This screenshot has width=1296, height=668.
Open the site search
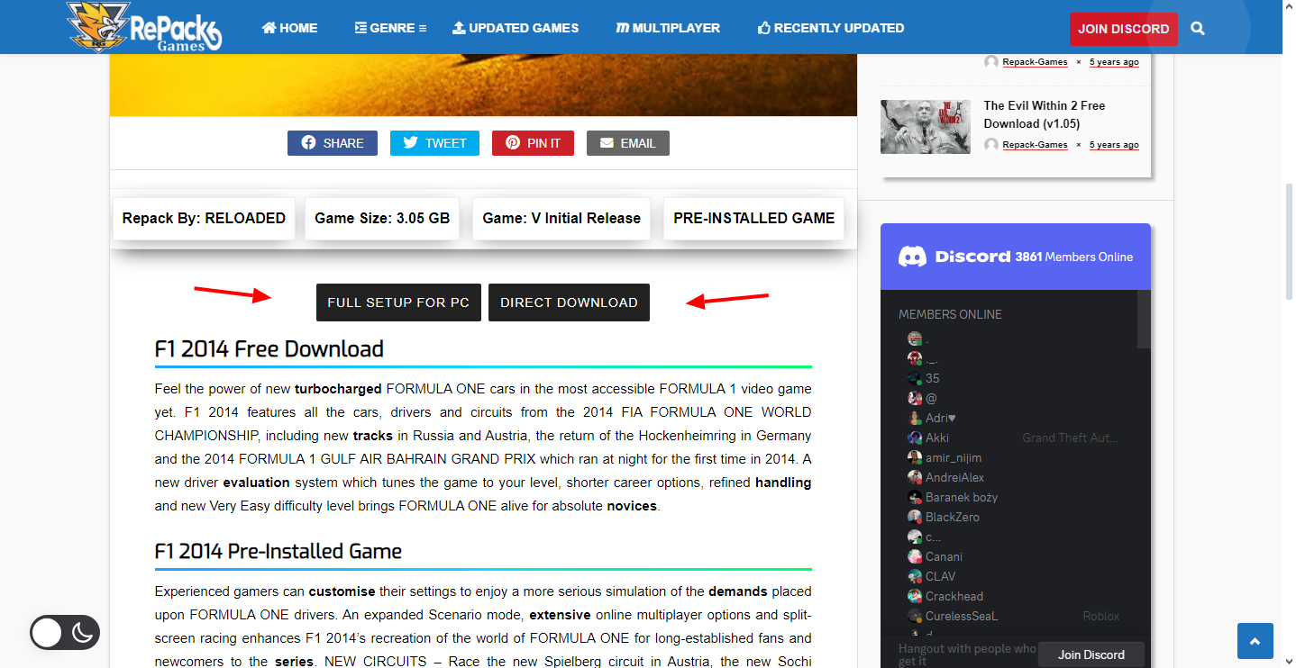(1198, 28)
